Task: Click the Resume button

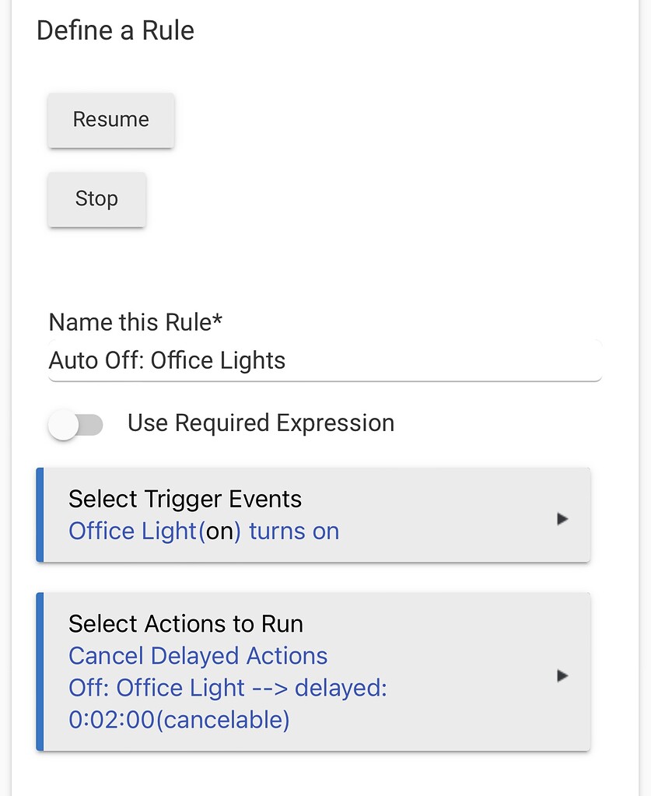Action: pos(110,120)
